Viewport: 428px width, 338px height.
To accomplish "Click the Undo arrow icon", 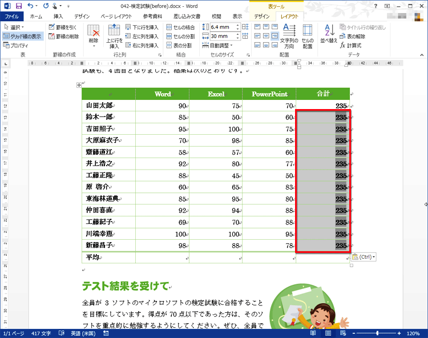I will 30,6.
